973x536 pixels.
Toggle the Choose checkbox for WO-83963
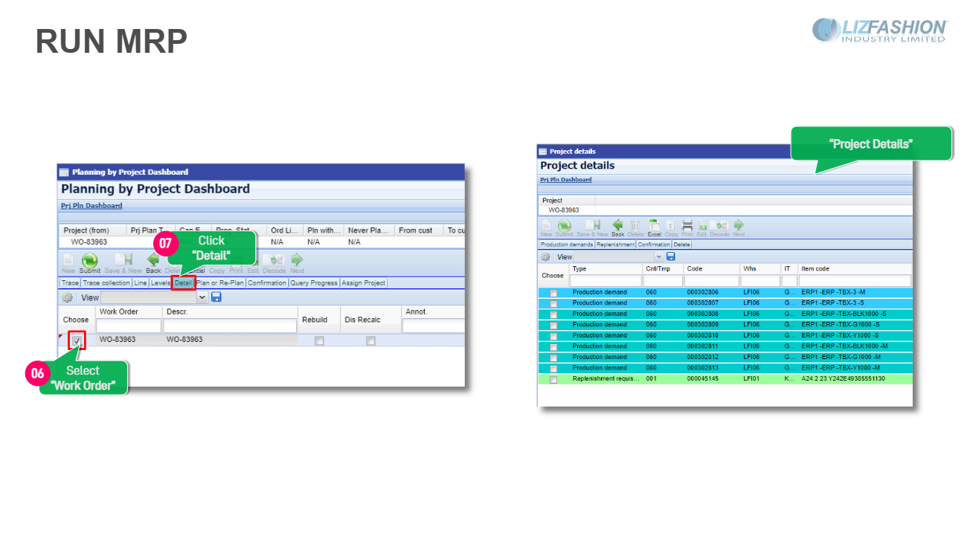77,340
